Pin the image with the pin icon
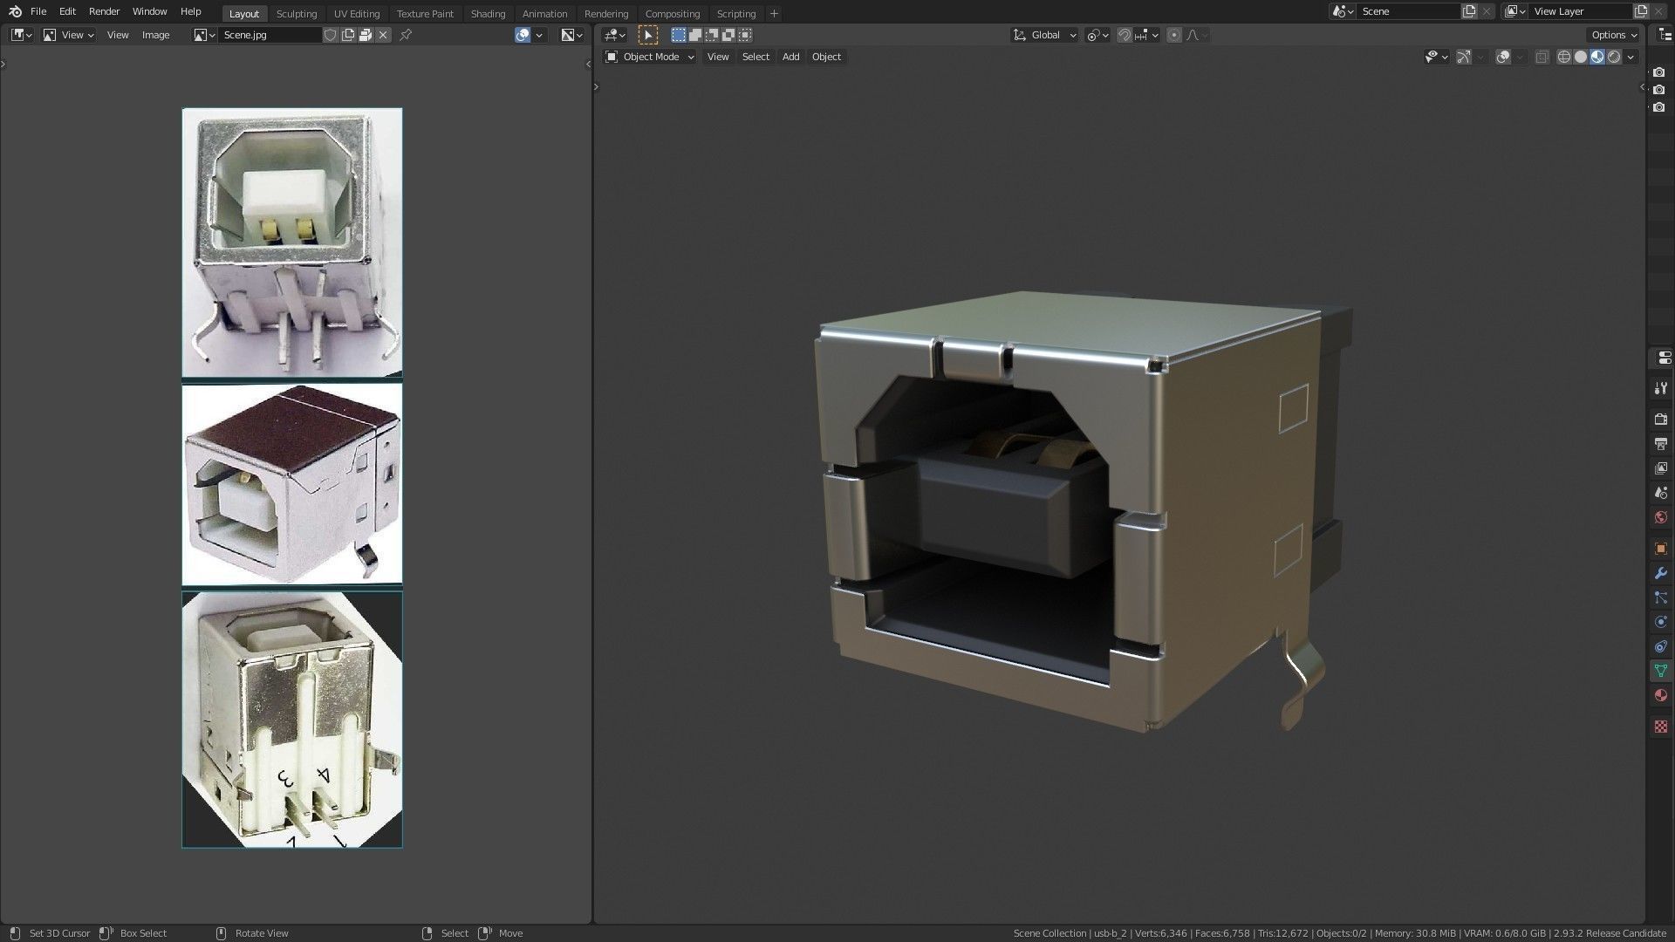Image resolution: width=1675 pixels, height=942 pixels. click(406, 35)
